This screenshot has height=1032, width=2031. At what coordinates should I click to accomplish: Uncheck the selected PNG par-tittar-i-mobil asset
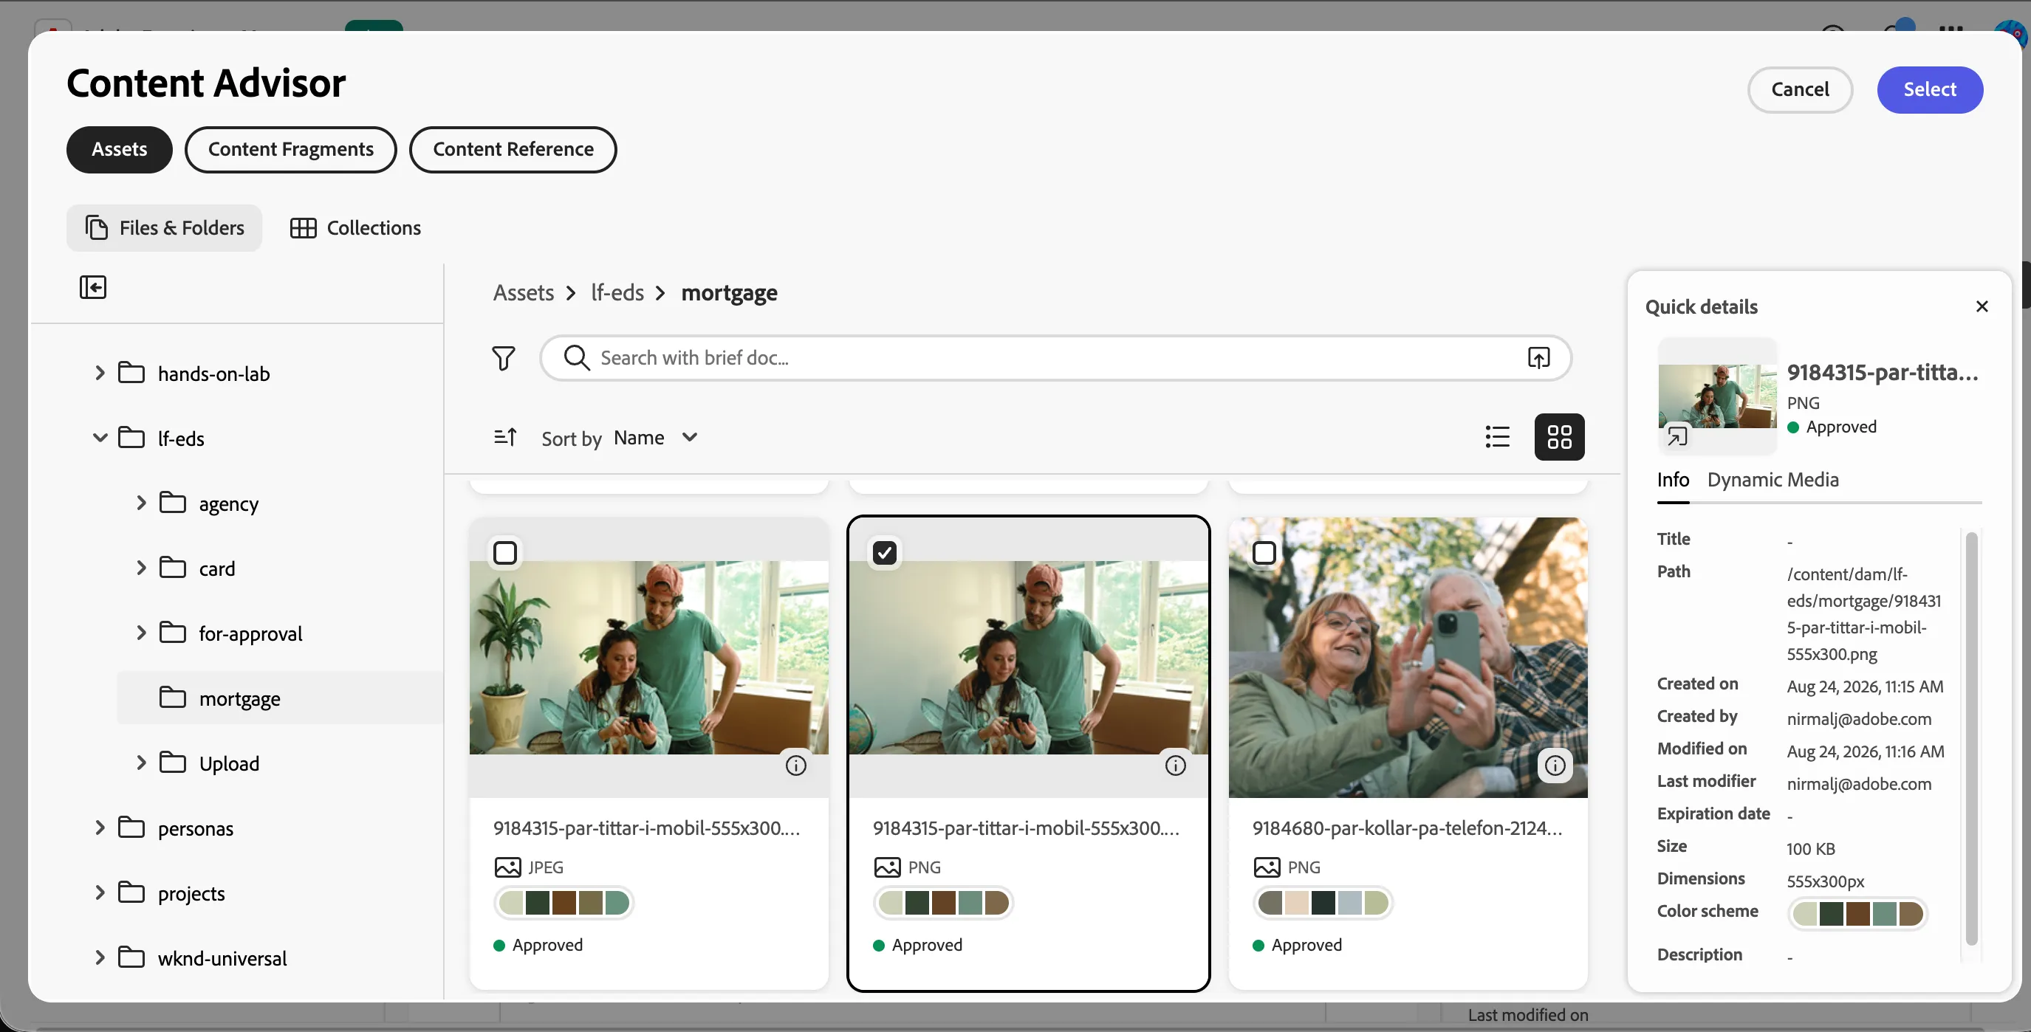pos(885,553)
